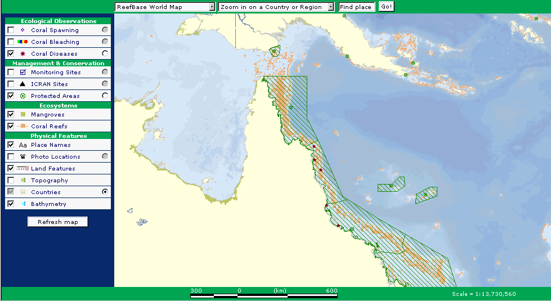Enable the Topography layer checkbox

point(11,181)
